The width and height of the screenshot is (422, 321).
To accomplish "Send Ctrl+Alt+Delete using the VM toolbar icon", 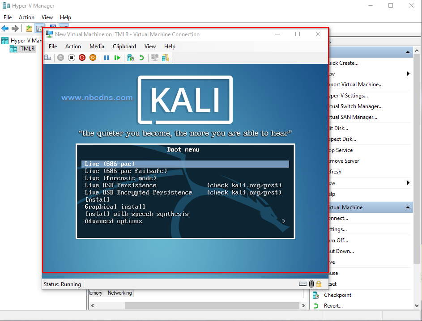I will tap(48, 58).
